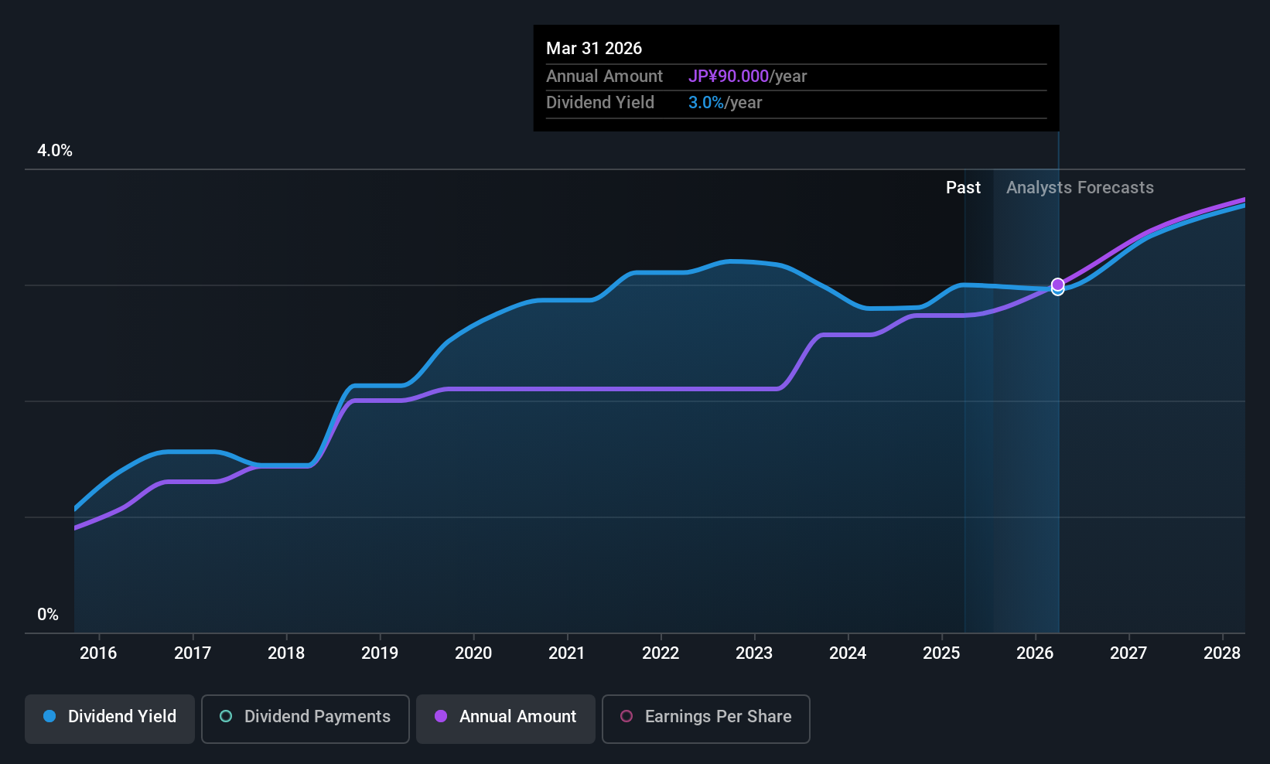Click the 2023 year axis label
1270x764 pixels.
point(754,653)
